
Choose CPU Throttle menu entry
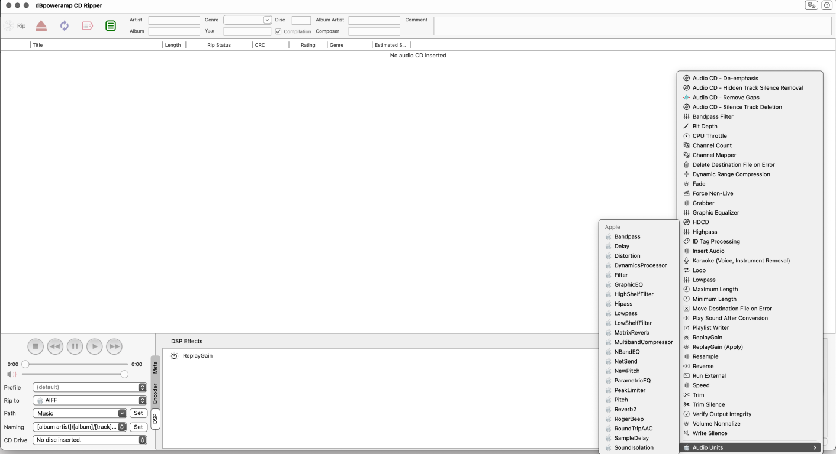point(750,136)
